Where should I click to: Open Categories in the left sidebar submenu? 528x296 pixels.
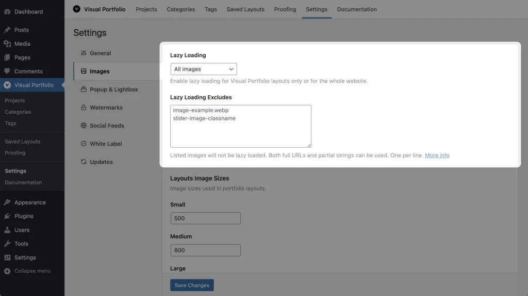point(18,112)
